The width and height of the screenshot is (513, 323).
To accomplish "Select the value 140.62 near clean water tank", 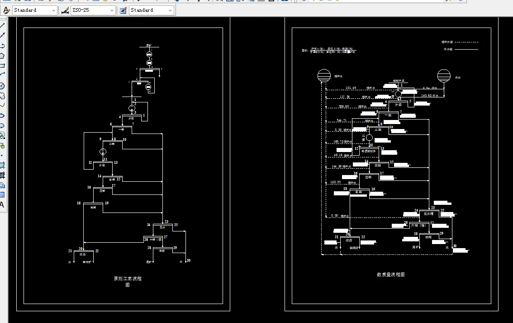I will [426, 96].
